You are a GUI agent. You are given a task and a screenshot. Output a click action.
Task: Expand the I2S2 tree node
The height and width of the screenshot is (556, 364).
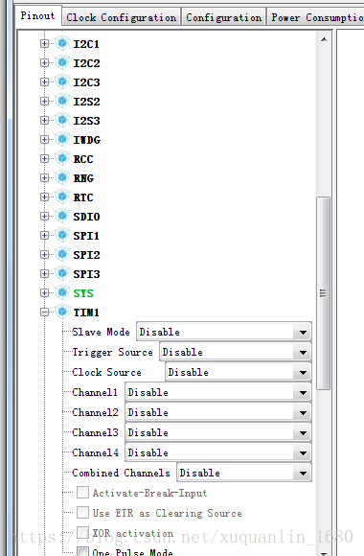pos(44,101)
